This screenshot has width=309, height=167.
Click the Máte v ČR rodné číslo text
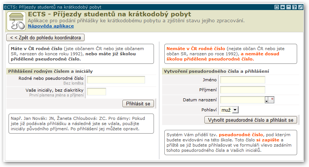36,49
